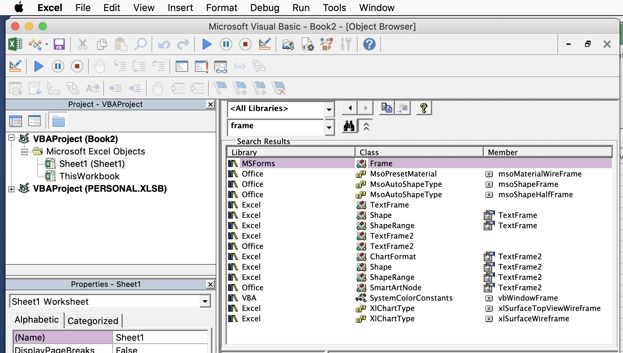Image resolution: width=623 pixels, height=353 pixels.
Task: Open the Toolbox icon
Action: click(x=346, y=44)
